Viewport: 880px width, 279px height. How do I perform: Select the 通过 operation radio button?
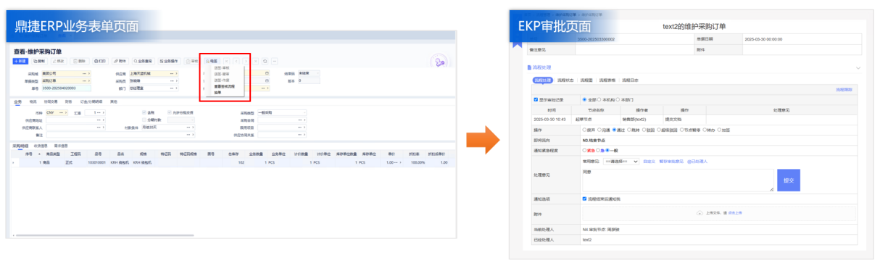615,130
